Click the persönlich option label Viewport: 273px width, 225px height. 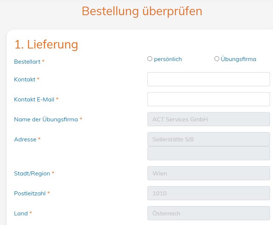coord(168,59)
